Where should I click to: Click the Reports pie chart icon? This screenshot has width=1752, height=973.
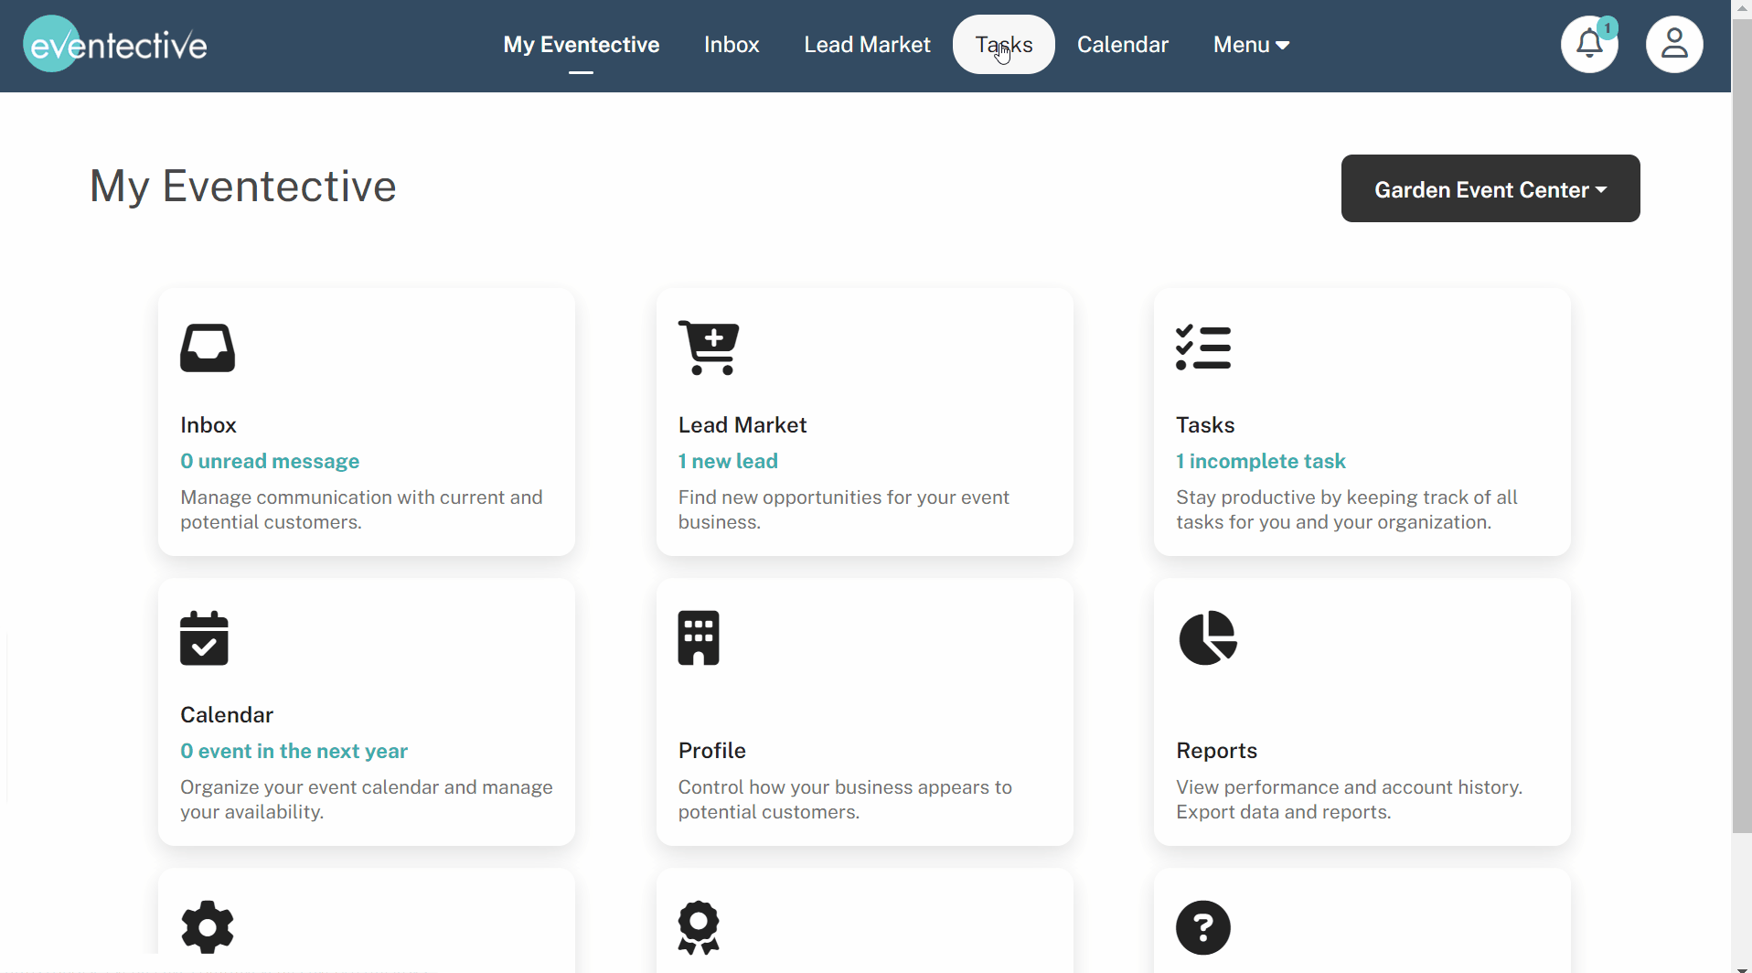[x=1208, y=638]
